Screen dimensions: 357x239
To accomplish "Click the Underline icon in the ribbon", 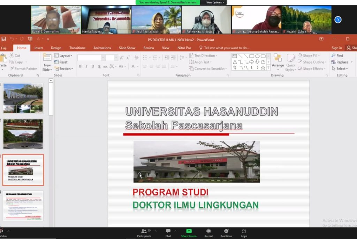I will pos(93,66).
